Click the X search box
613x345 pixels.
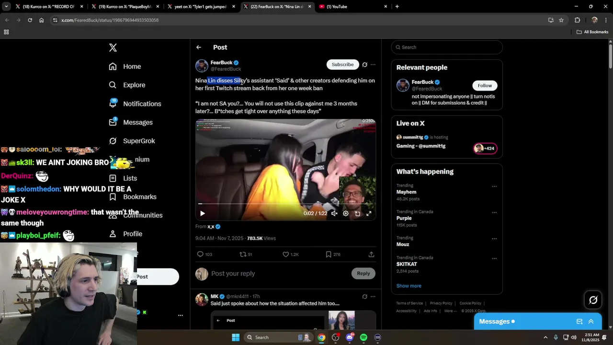[447, 47]
